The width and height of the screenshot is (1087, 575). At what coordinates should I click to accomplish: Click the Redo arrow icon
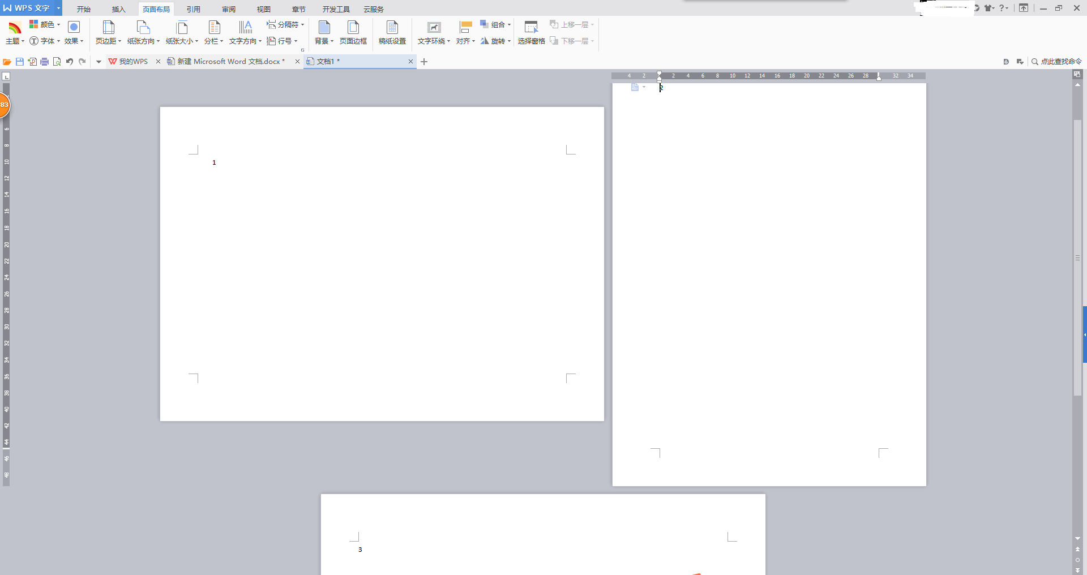click(x=82, y=62)
